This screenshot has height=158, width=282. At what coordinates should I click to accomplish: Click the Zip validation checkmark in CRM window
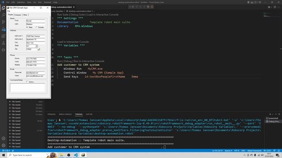(39, 49)
